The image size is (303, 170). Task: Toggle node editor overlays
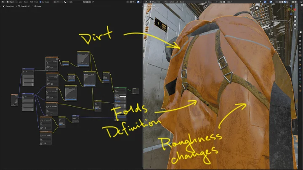pyautogui.click(x=138, y=2)
